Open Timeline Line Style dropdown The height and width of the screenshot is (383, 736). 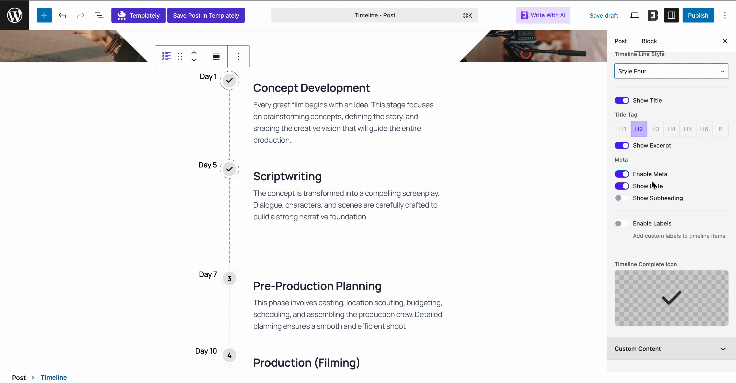[671, 71]
